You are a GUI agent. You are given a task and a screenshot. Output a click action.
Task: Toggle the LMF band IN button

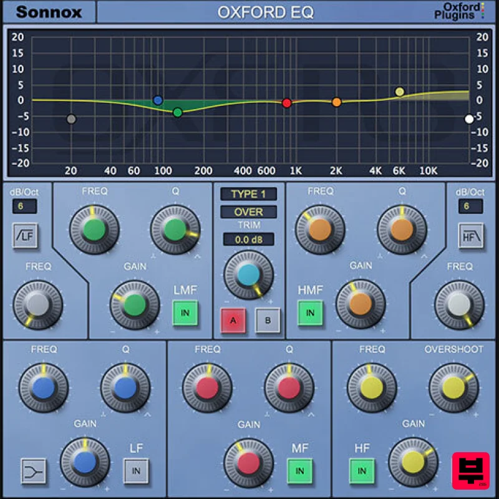pyautogui.click(x=184, y=312)
